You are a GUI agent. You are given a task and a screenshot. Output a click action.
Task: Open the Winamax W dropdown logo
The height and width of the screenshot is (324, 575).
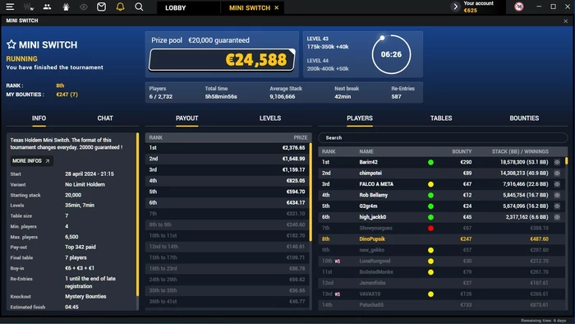point(29,7)
